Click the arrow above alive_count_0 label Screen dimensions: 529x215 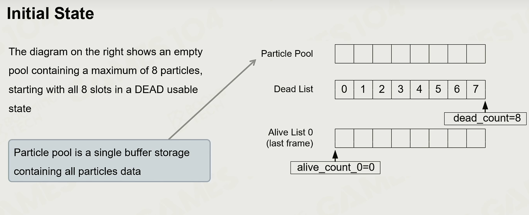click(x=335, y=155)
